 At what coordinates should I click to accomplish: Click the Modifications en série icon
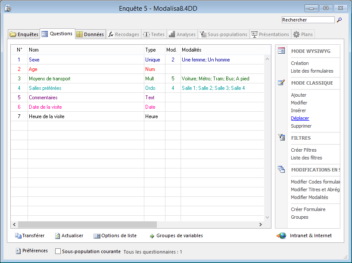click(x=281, y=169)
